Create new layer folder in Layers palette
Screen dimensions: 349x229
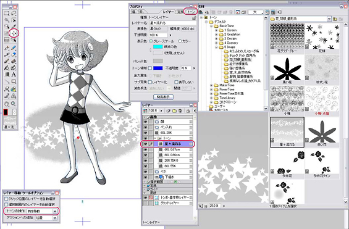click(x=174, y=110)
